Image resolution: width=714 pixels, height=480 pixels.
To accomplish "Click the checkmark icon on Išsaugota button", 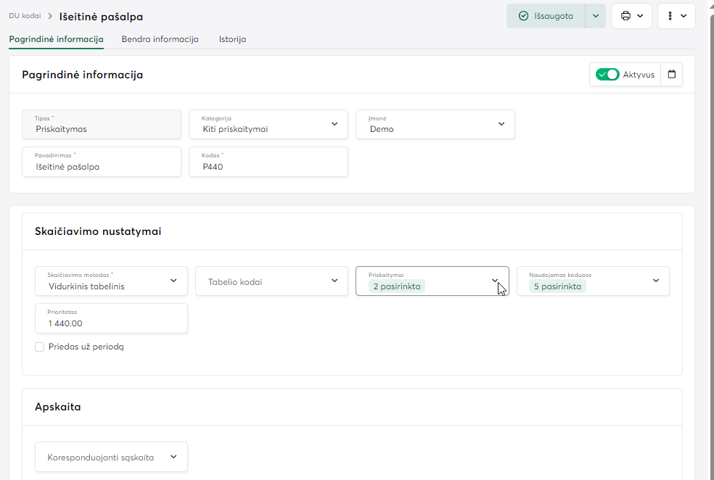I will 523,16.
